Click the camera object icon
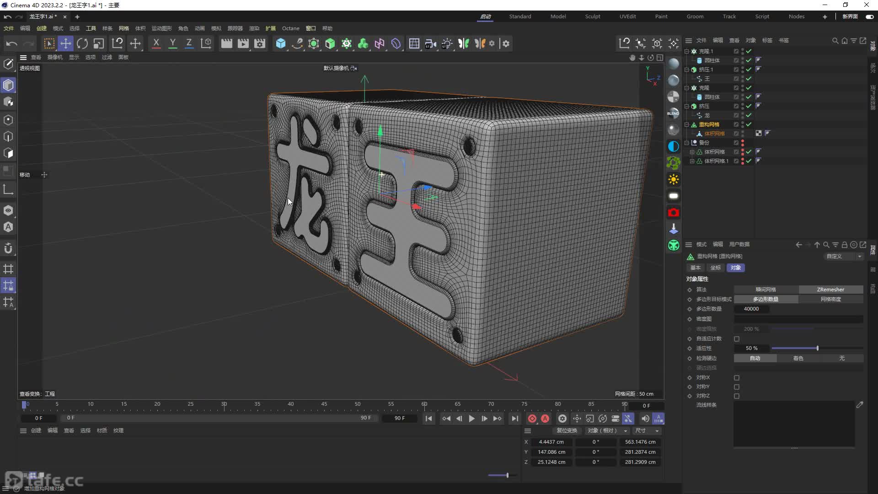Screen dimensions: 878x494 point(430,43)
